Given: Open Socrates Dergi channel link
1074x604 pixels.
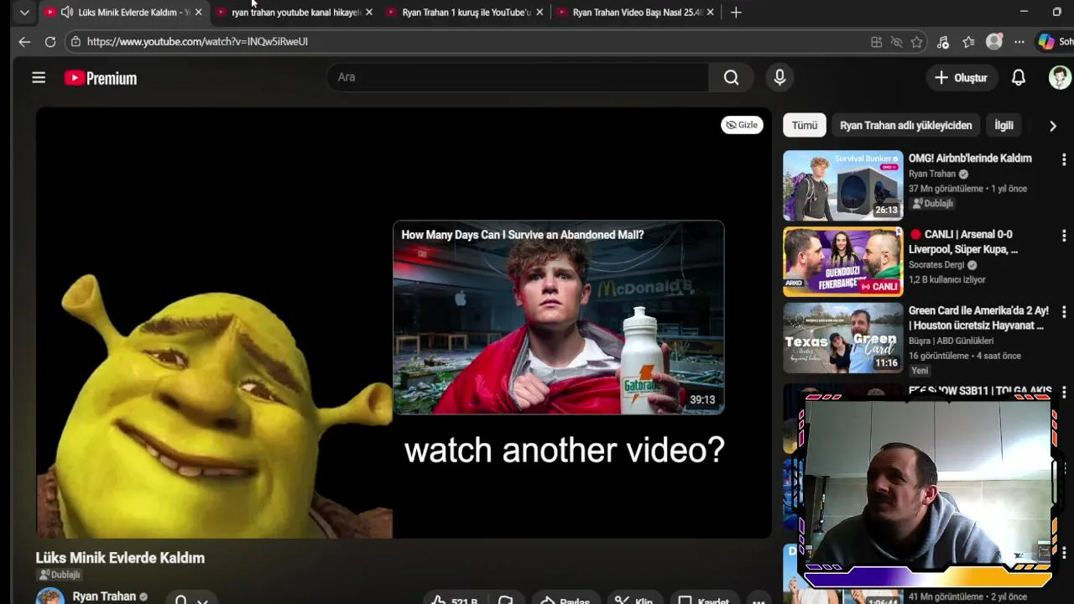Looking at the screenshot, I should coord(936,265).
